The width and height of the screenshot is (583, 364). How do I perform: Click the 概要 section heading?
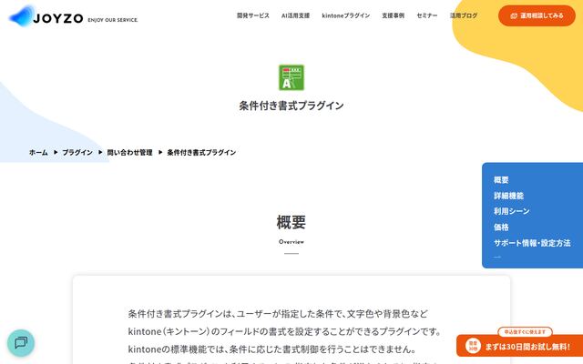[x=291, y=222]
